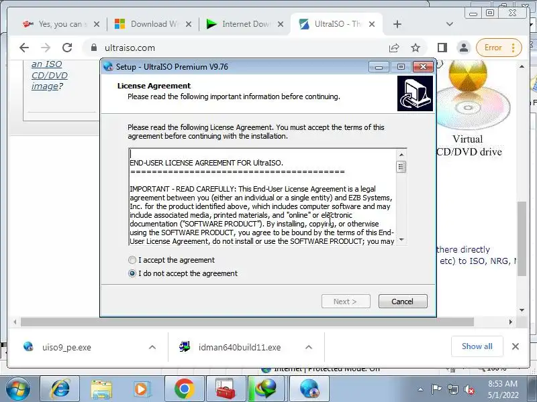Screen dimensions: 537x402
Task: Launch Internet Explorer from taskbar
Action: 60,389
